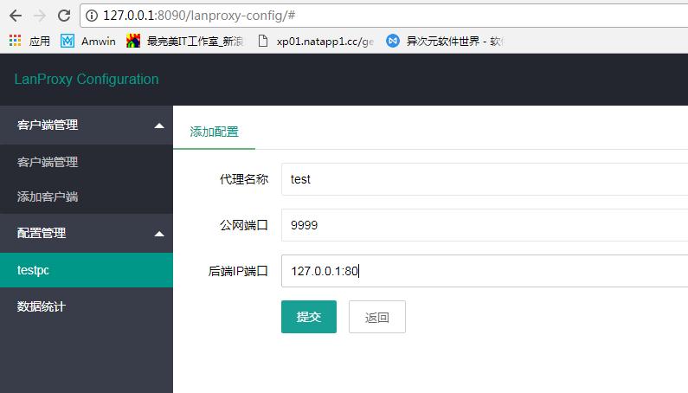Image resolution: width=688 pixels, height=393 pixels.
Task: Click the 公网端口 input containing 9999
Action: click(x=485, y=225)
